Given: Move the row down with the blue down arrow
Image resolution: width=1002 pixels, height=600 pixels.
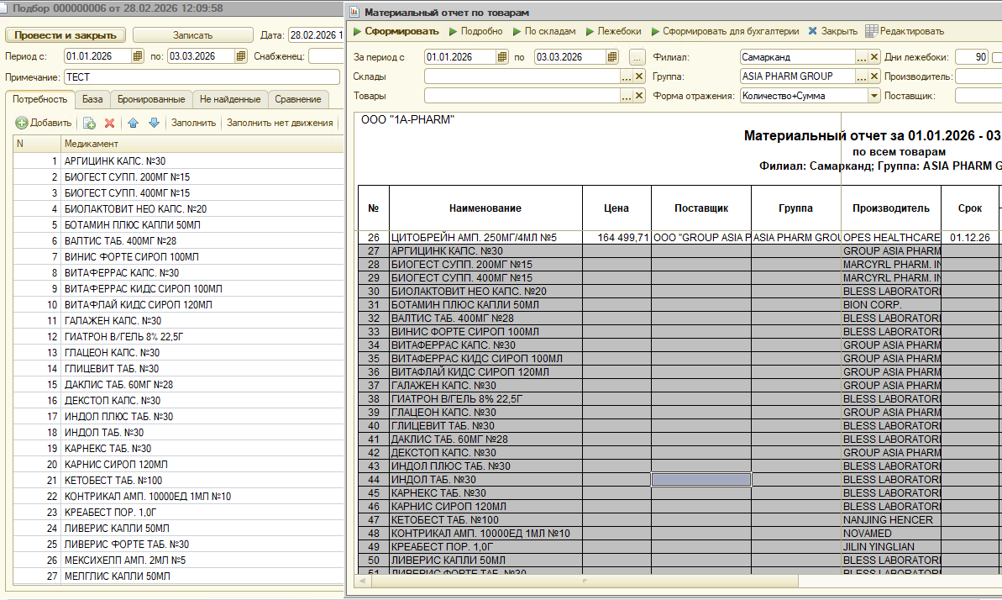Looking at the screenshot, I should coord(154,123).
